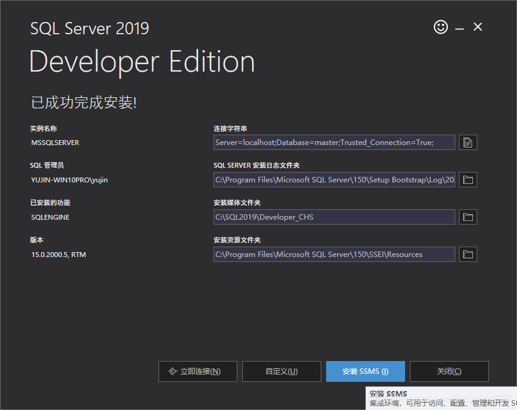Select the MSSQLSERVER instance name text
This screenshot has width=517, height=410.
click(x=55, y=143)
